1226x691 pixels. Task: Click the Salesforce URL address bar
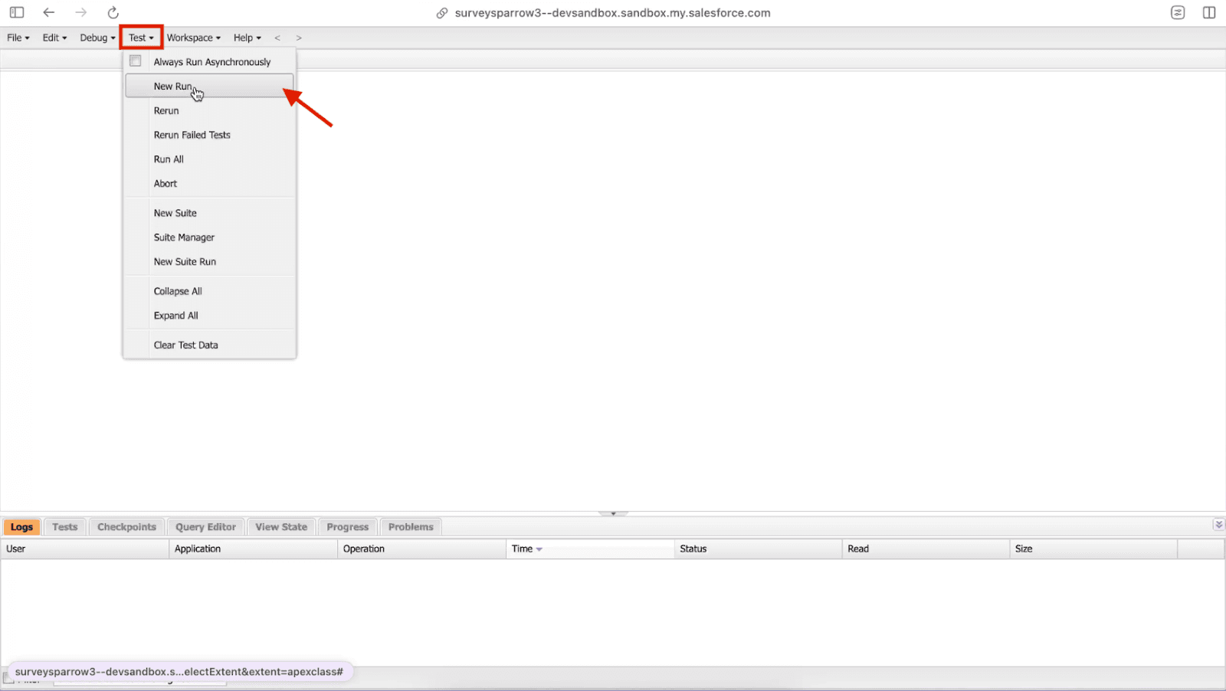(612, 13)
